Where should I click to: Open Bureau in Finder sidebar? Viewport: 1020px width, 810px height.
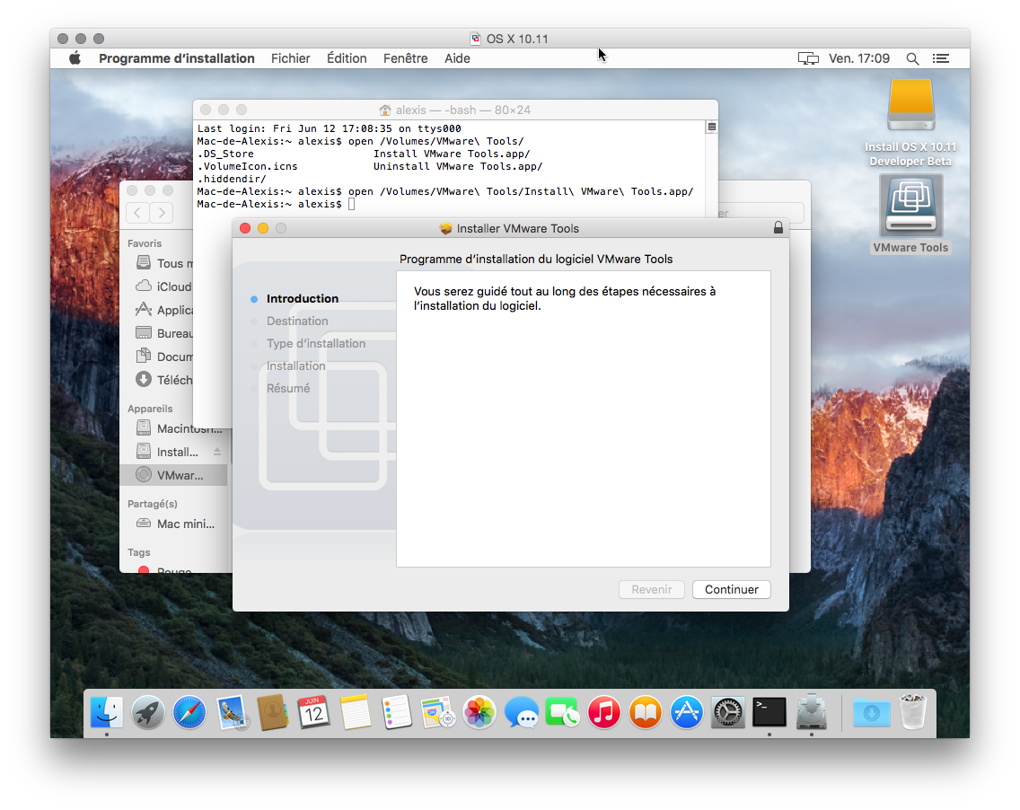click(164, 334)
